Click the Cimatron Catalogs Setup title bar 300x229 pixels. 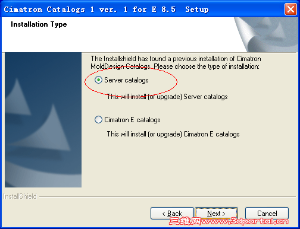pyautogui.click(x=143, y=9)
